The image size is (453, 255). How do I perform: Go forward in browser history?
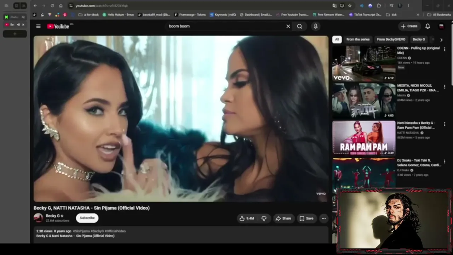tap(44, 6)
